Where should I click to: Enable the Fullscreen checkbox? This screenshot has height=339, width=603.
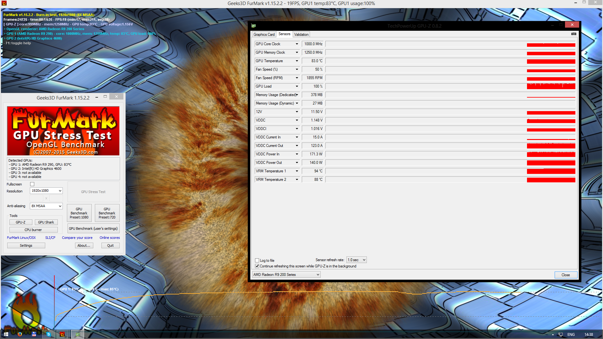[x=32, y=184]
